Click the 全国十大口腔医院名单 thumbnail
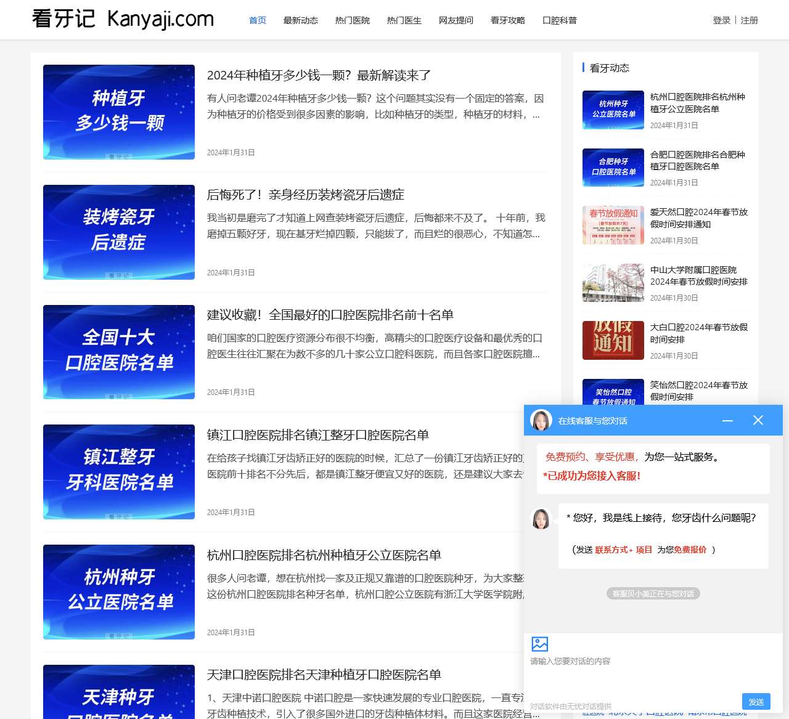This screenshot has height=719, width=789. point(119,352)
